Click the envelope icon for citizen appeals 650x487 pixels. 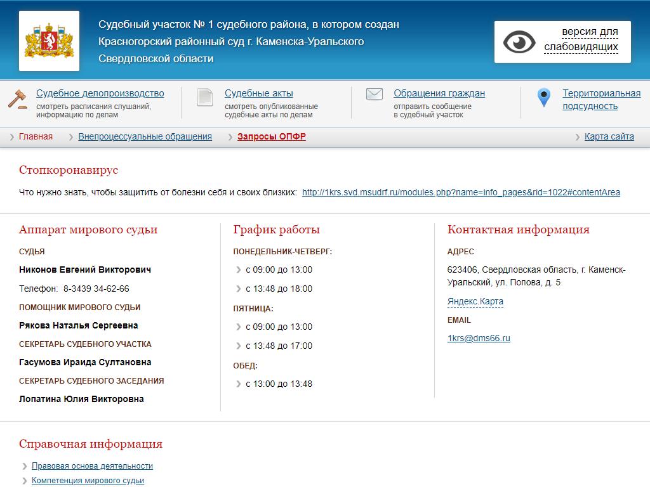375,94
